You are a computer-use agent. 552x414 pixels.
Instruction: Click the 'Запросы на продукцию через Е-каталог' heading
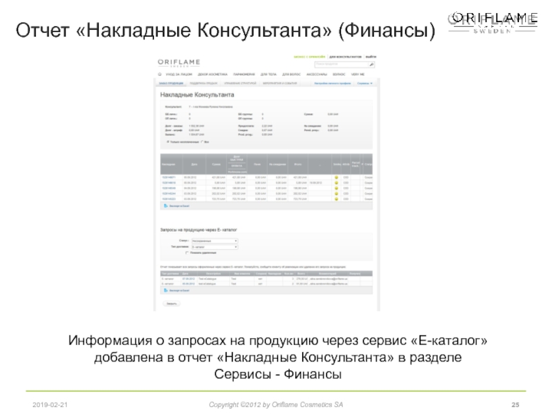coord(199,230)
